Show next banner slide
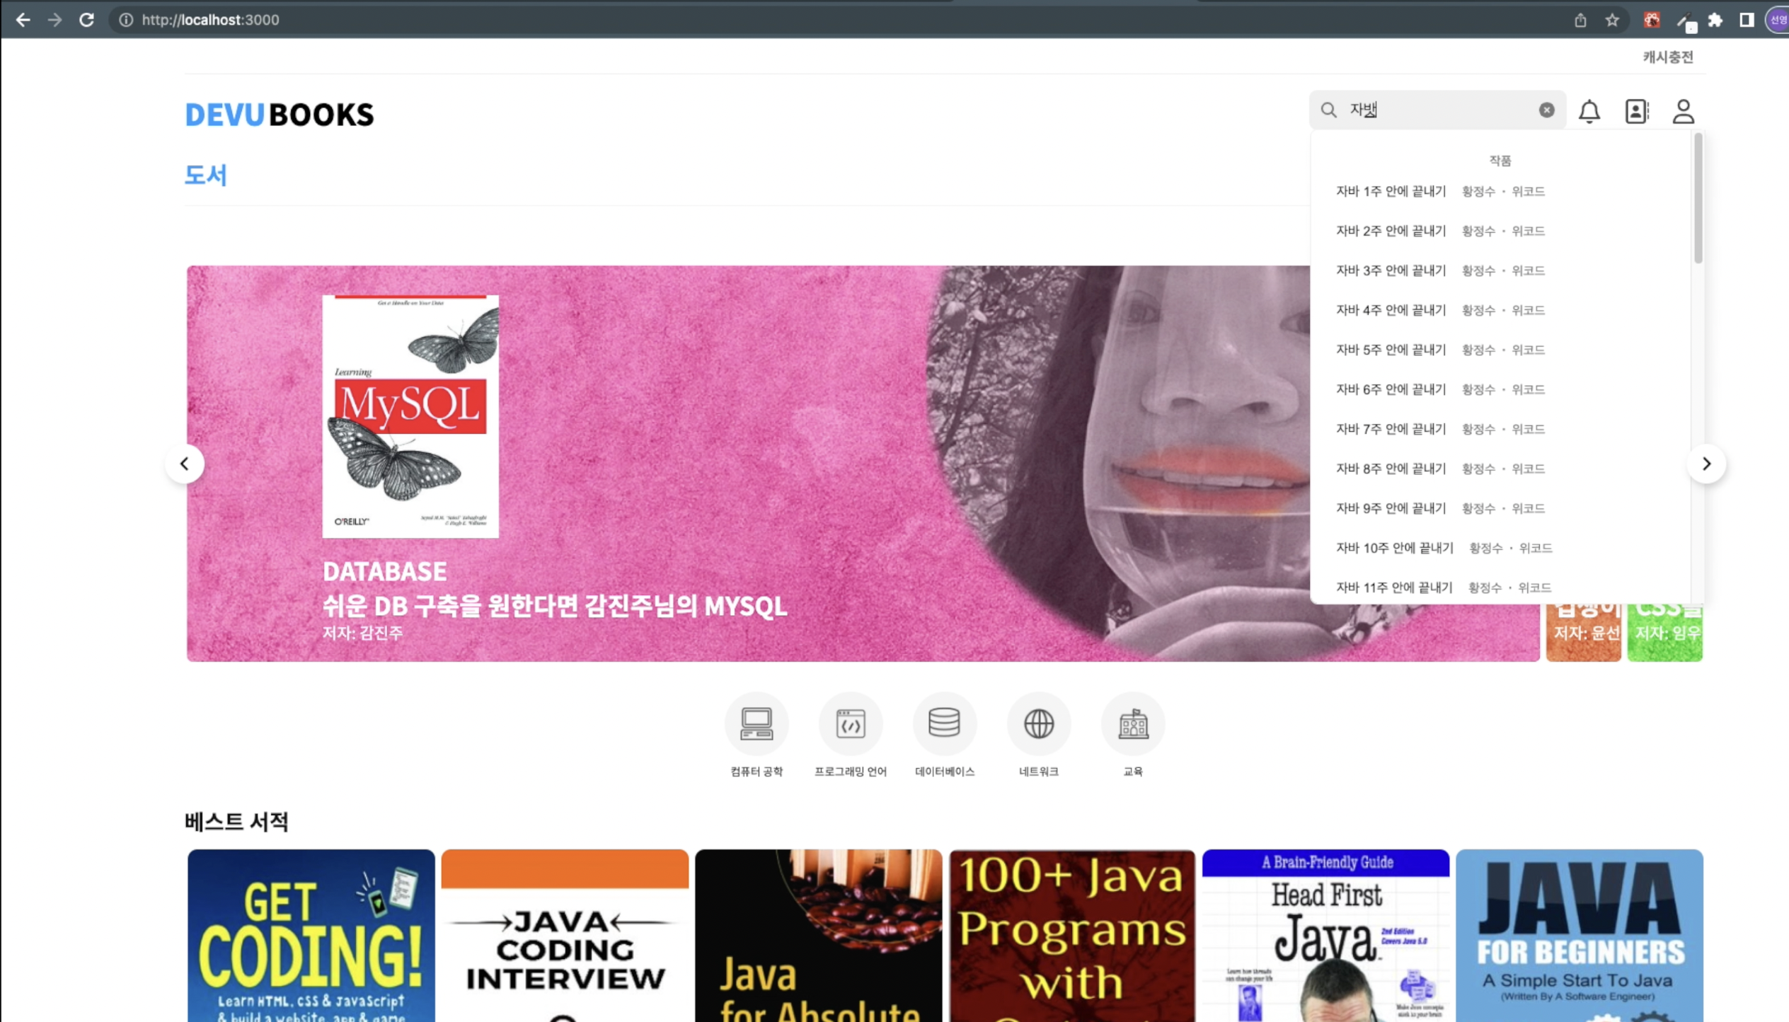Screen dimensions: 1789x1022 1706,464
